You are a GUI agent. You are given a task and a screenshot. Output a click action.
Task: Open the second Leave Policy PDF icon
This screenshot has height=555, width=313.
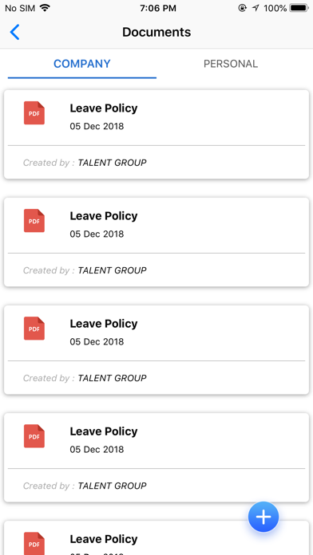coord(34,221)
